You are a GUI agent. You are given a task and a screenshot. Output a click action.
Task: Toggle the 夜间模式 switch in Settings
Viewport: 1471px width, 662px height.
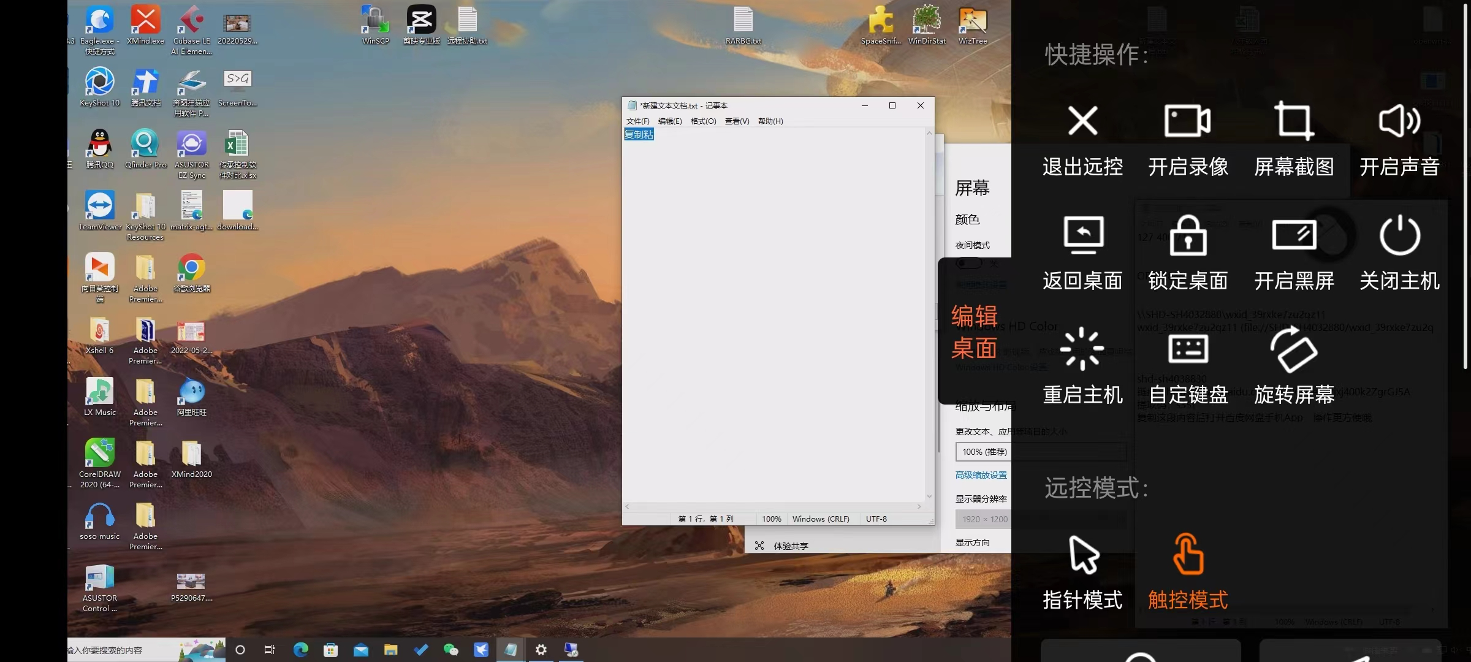pos(969,263)
